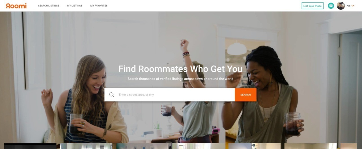View My Favorites

[99, 6]
